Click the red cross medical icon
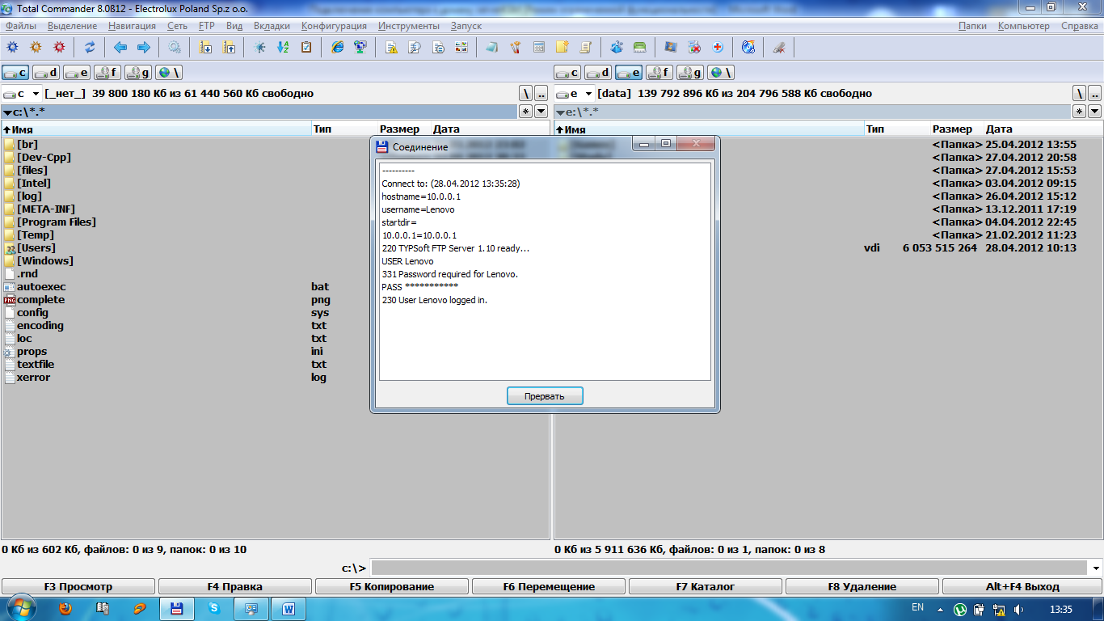 717,47
